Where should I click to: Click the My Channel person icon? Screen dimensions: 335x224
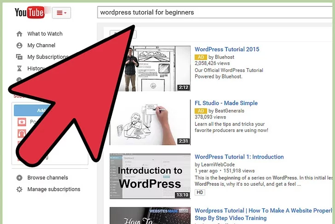tap(19, 45)
